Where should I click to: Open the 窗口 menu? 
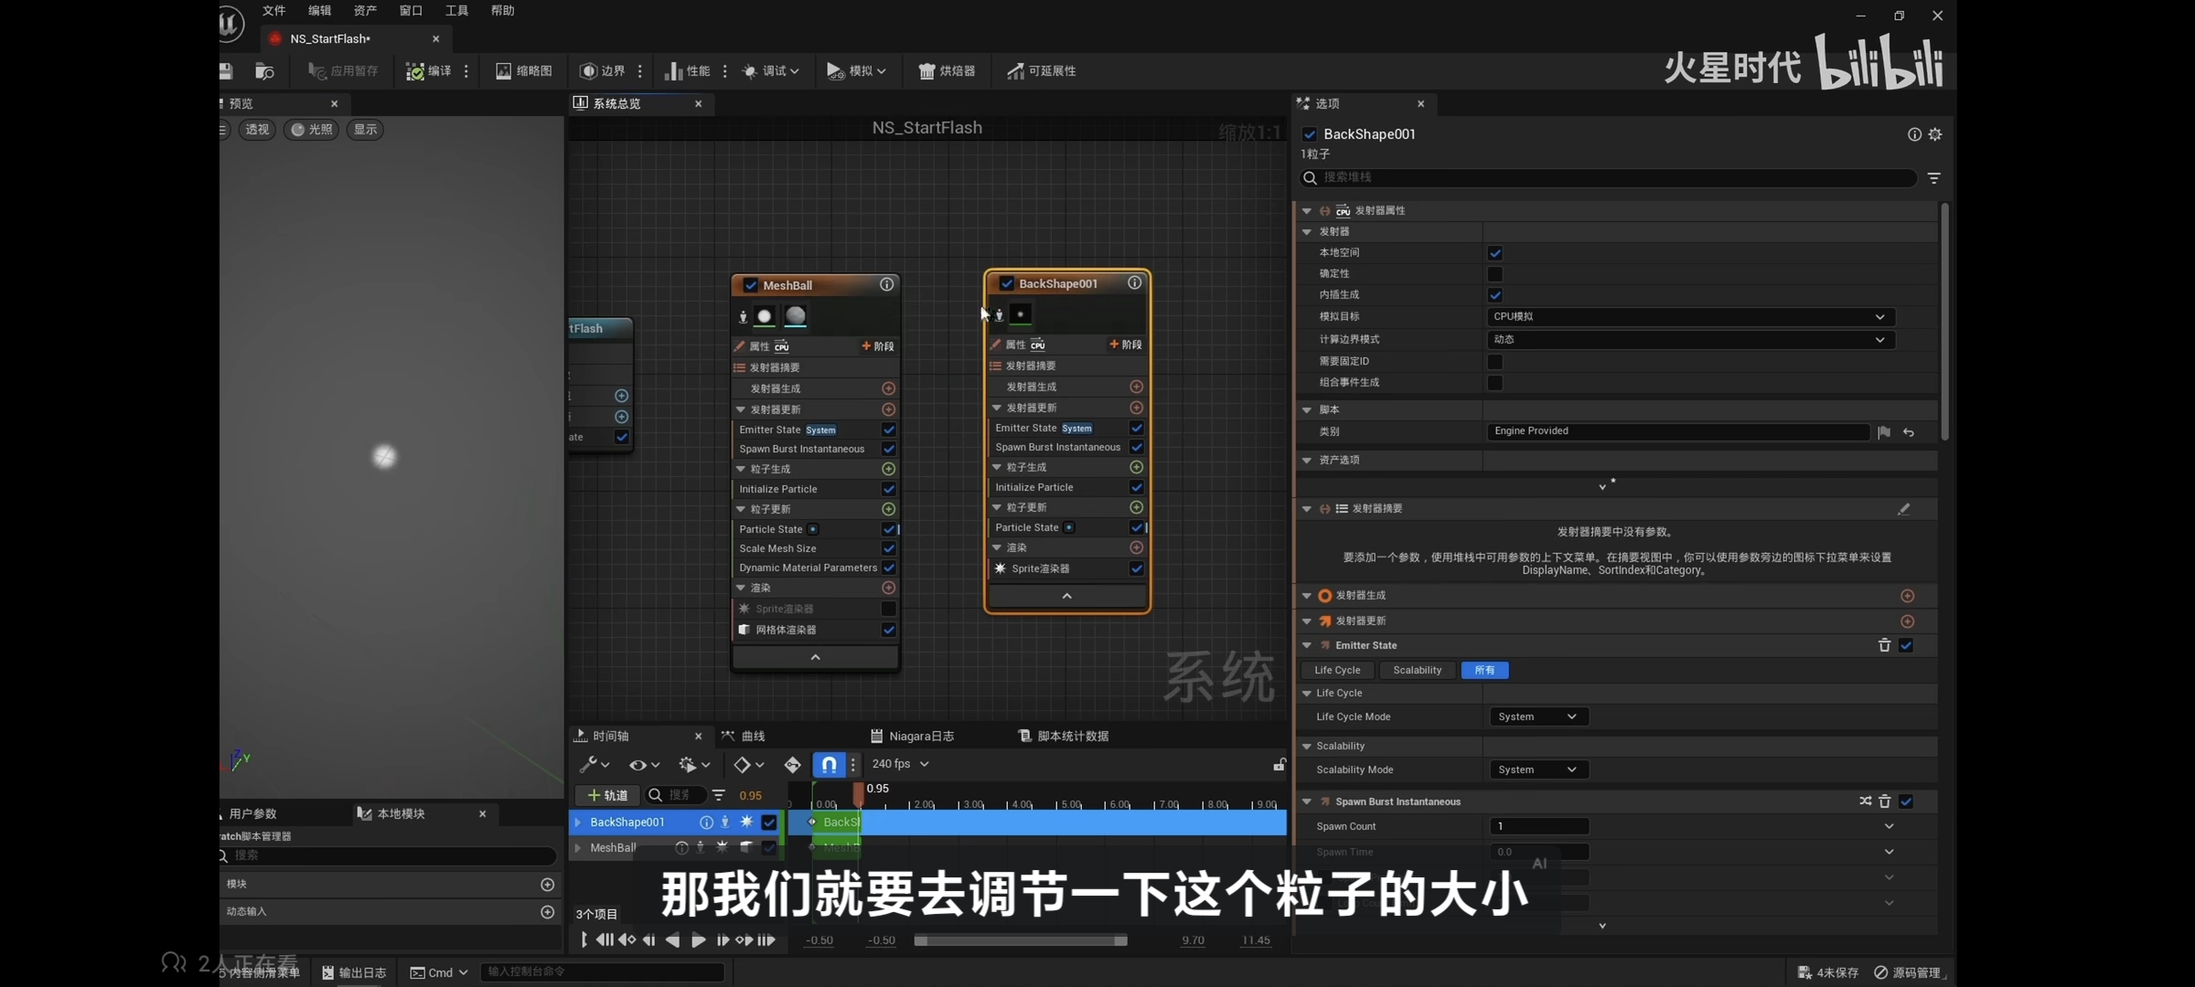(x=411, y=11)
